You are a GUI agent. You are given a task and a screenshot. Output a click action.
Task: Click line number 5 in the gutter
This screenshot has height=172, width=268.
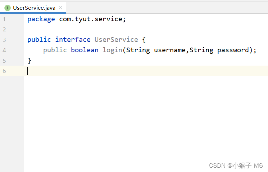[4, 61]
